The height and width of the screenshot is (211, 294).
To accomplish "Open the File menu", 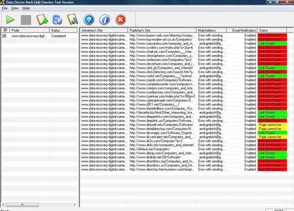I will point(5,8).
